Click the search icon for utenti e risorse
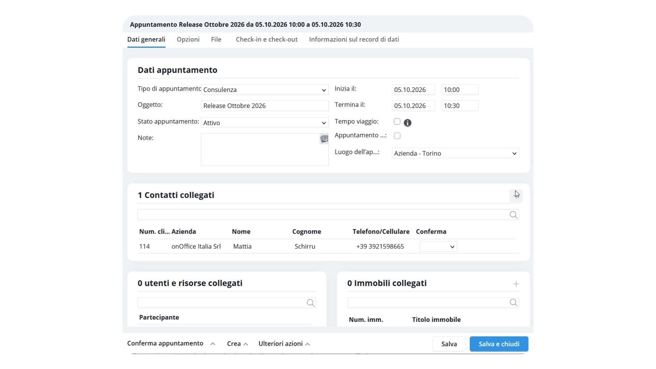This screenshot has width=656, height=369. coord(311,303)
